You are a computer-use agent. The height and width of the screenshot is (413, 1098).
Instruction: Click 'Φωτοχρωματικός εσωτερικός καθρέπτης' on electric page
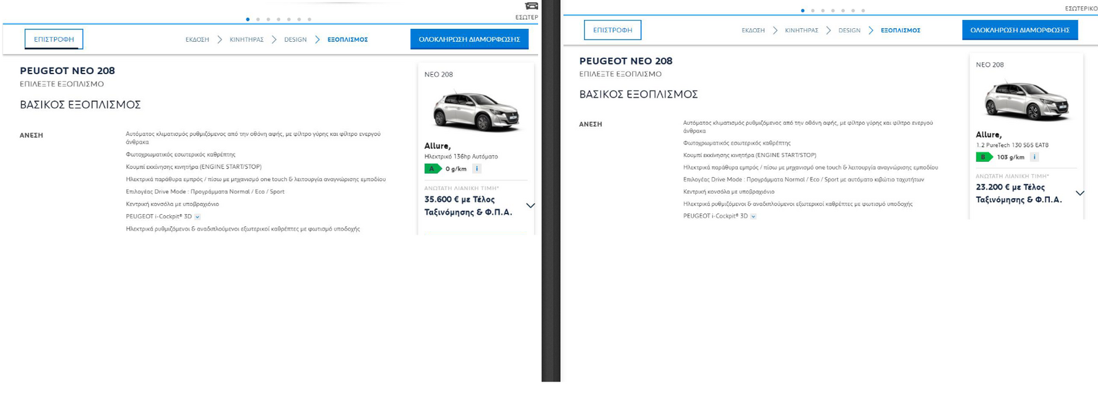(x=180, y=155)
